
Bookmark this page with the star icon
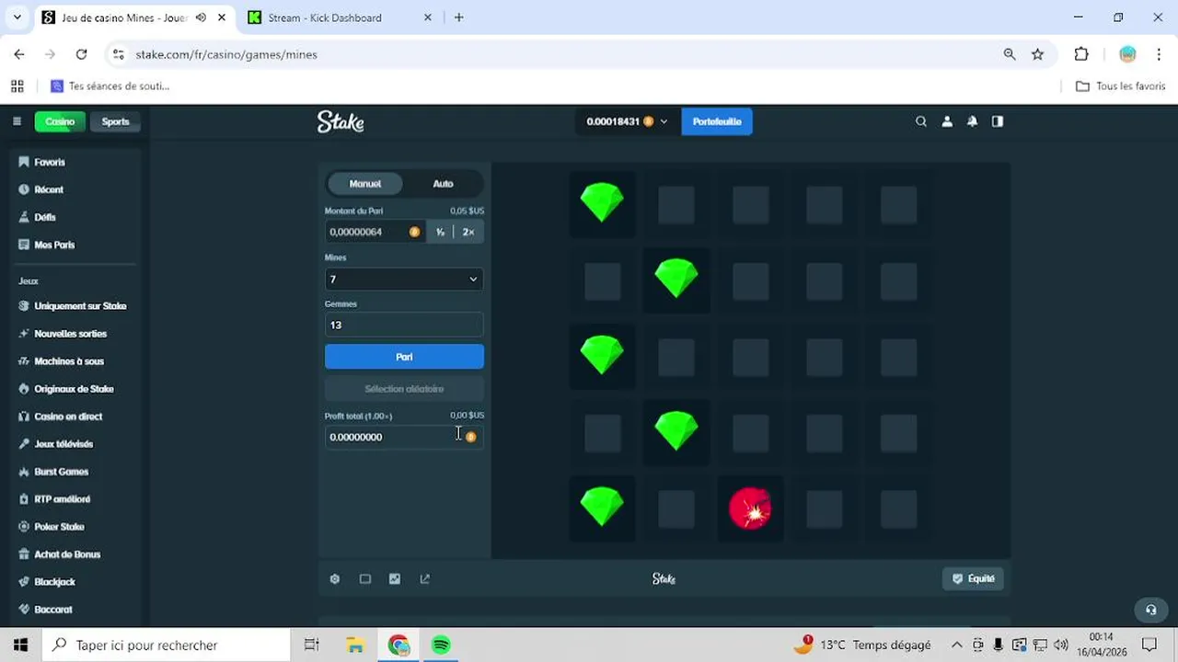(1038, 54)
